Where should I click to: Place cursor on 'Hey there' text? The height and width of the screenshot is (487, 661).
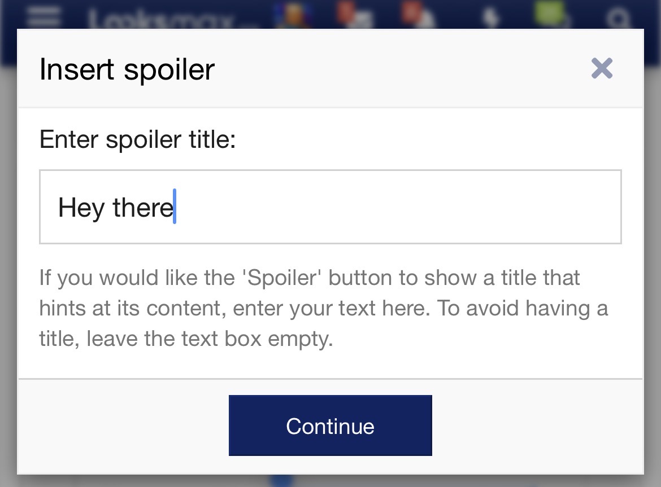[115, 208]
